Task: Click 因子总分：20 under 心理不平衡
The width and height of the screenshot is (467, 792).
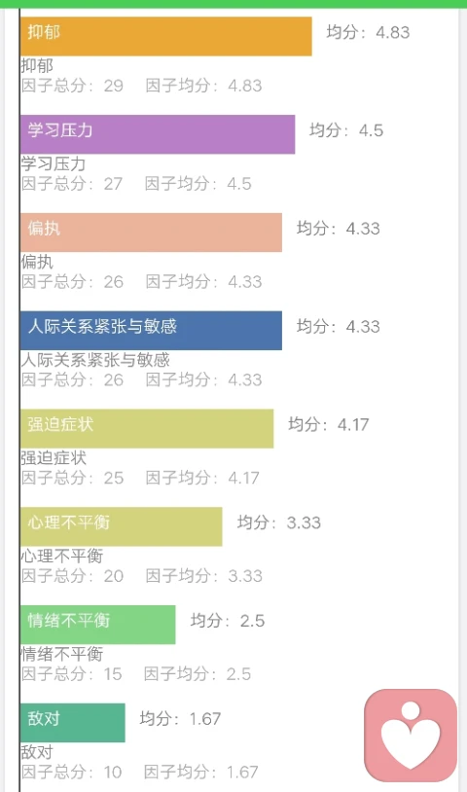Action: pyautogui.click(x=72, y=575)
